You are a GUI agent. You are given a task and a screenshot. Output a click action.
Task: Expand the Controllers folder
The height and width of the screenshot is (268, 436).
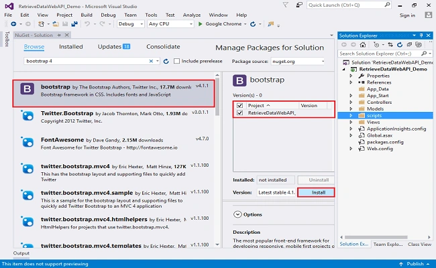click(x=351, y=103)
